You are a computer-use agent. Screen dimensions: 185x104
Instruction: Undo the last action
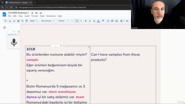(10, 21)
